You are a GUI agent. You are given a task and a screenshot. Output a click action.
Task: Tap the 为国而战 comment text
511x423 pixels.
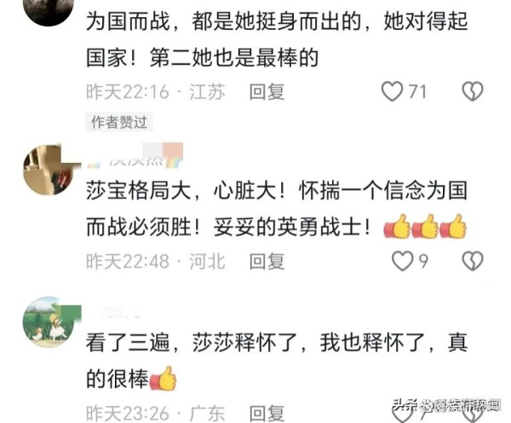click(x=277, y=40)
